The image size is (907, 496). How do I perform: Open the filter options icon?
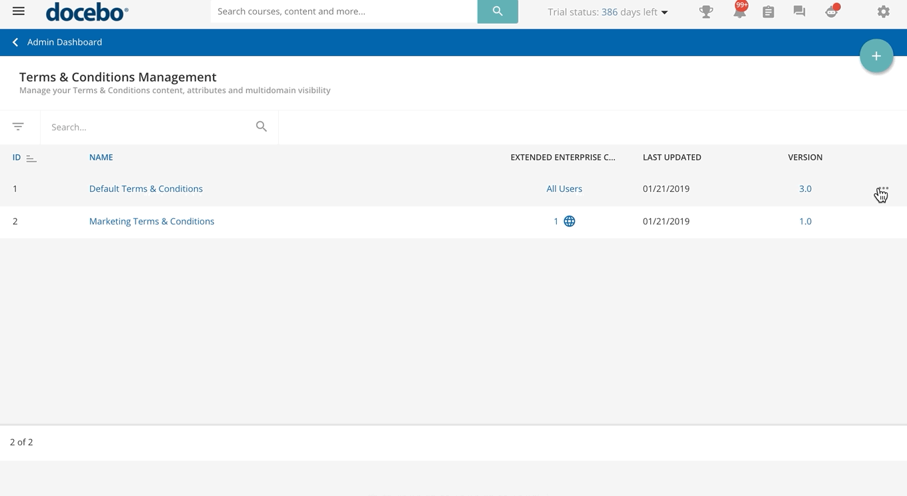tap(18, 126)
